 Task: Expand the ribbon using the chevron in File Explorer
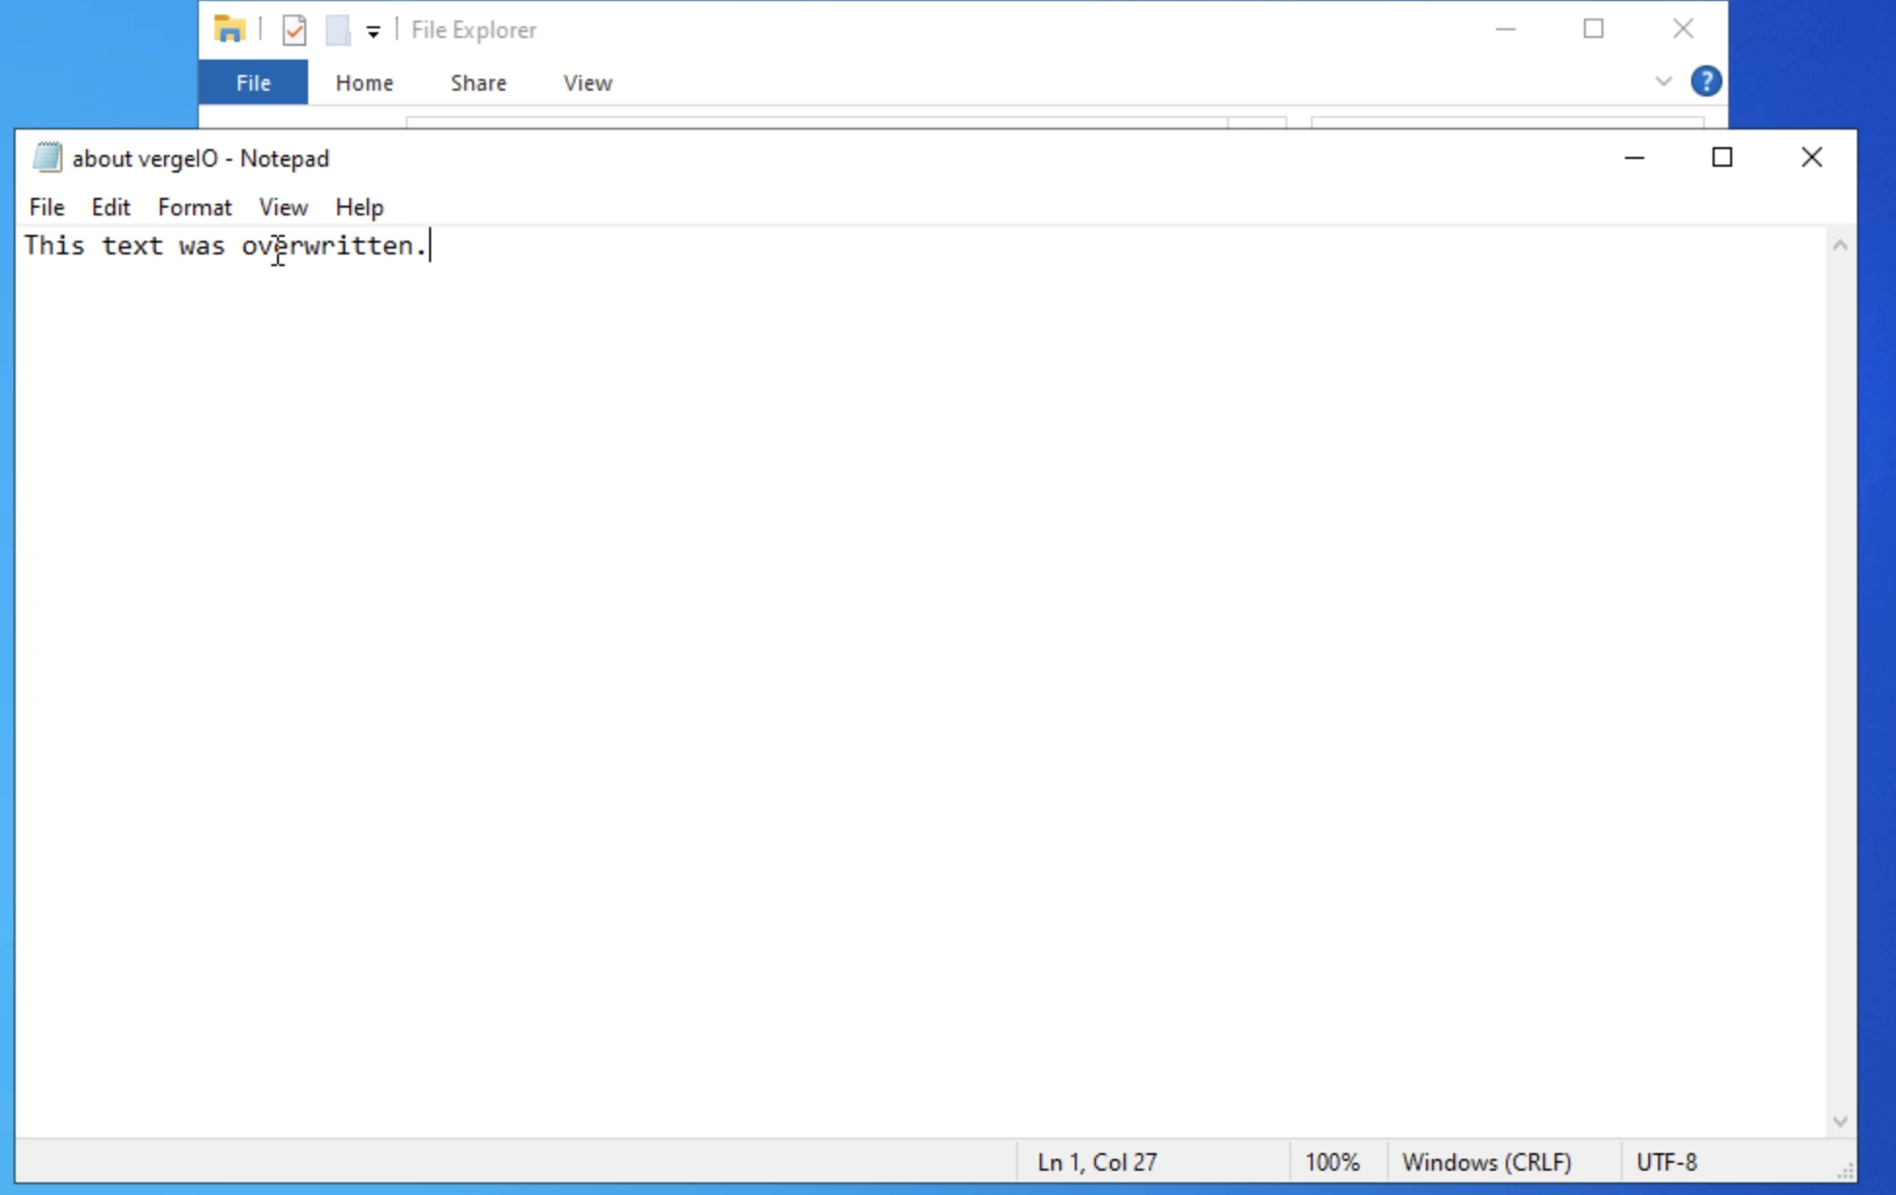coord(1662,81)
